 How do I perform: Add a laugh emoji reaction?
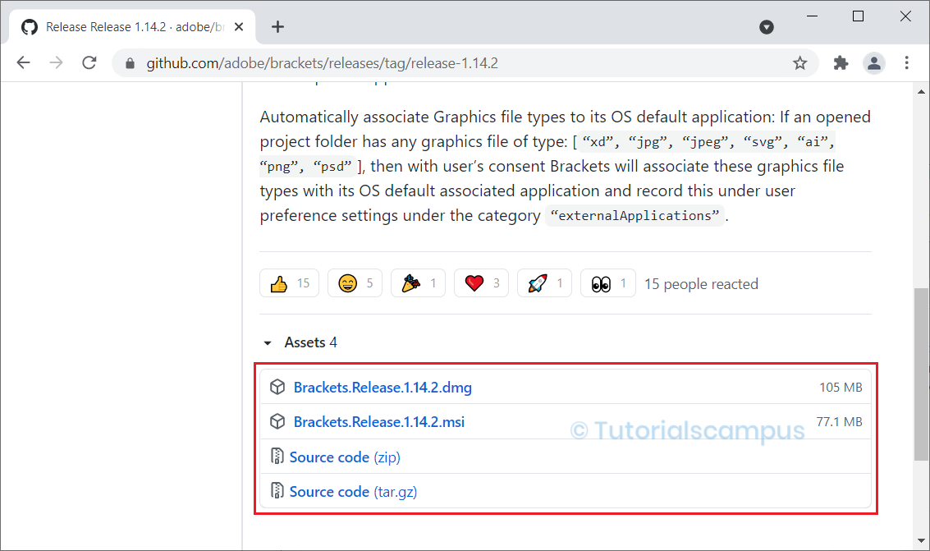pos(355,283)
